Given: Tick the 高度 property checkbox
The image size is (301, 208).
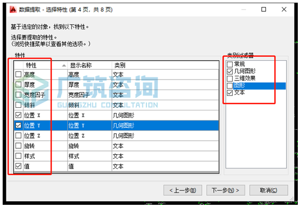Looking at the screenshot, I should pyautogui.click(x=19, y=74).
